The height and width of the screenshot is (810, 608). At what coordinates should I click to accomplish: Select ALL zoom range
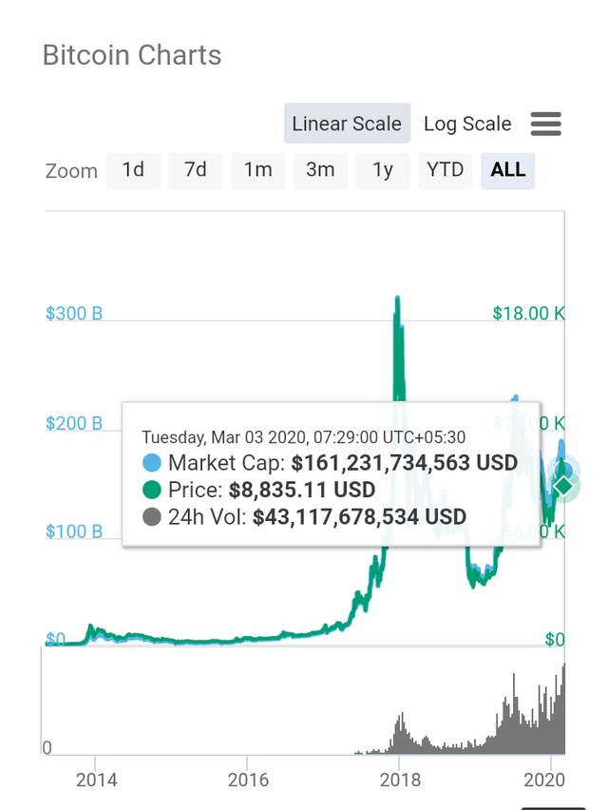tap(507, 170)
